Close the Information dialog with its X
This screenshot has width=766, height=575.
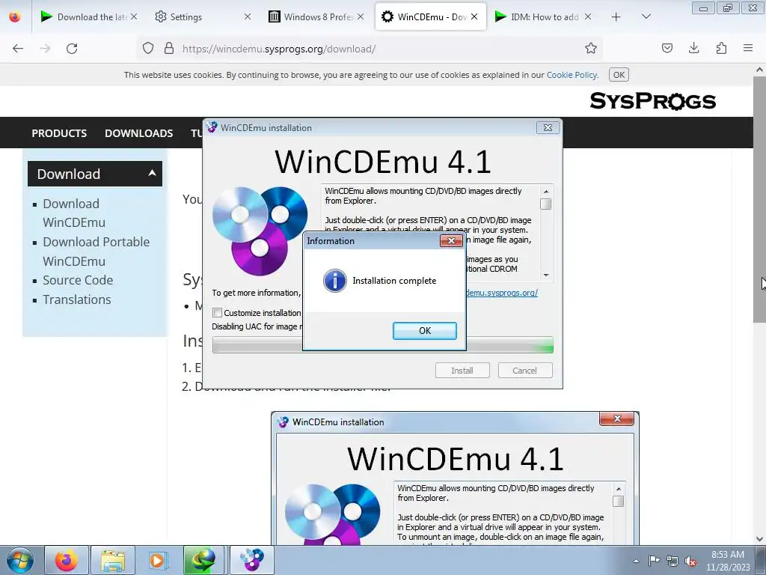(x=451, y=240)
